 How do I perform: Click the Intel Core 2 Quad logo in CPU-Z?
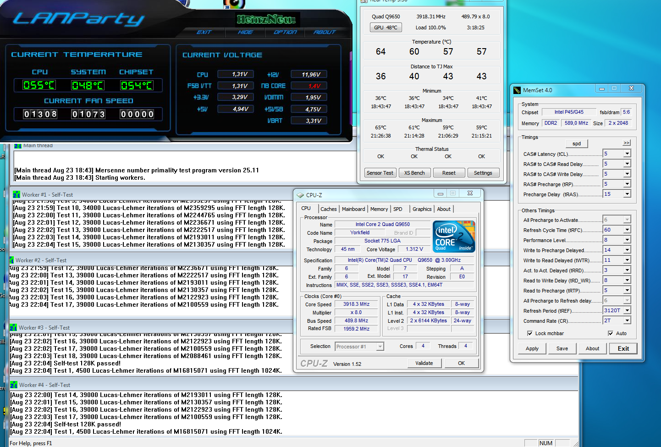454,237
